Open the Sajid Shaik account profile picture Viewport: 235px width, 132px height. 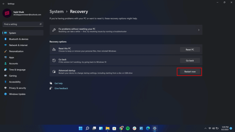pyautogui.click(x=7, y=13)
